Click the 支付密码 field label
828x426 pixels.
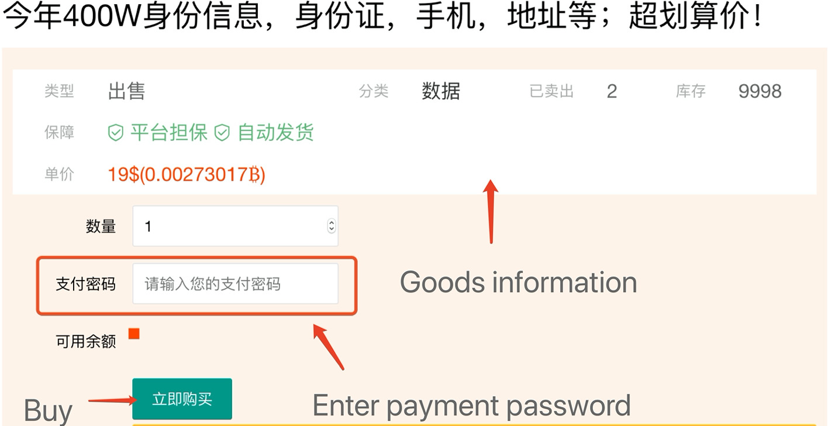pos(85,284)
